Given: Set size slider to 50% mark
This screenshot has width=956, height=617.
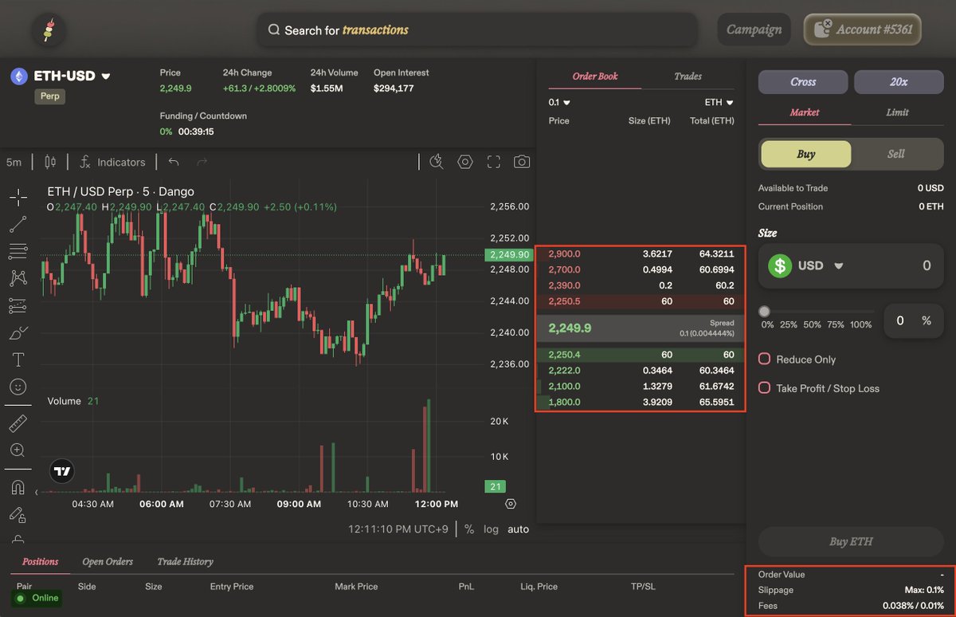Looking at the screenshot, I should (x=812, y=324).
